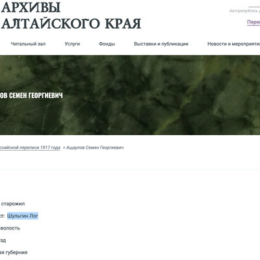Viewport: 260px width, 260px height.
Task: Click the label before Шульгин Лог
Action: pos(2,216)
